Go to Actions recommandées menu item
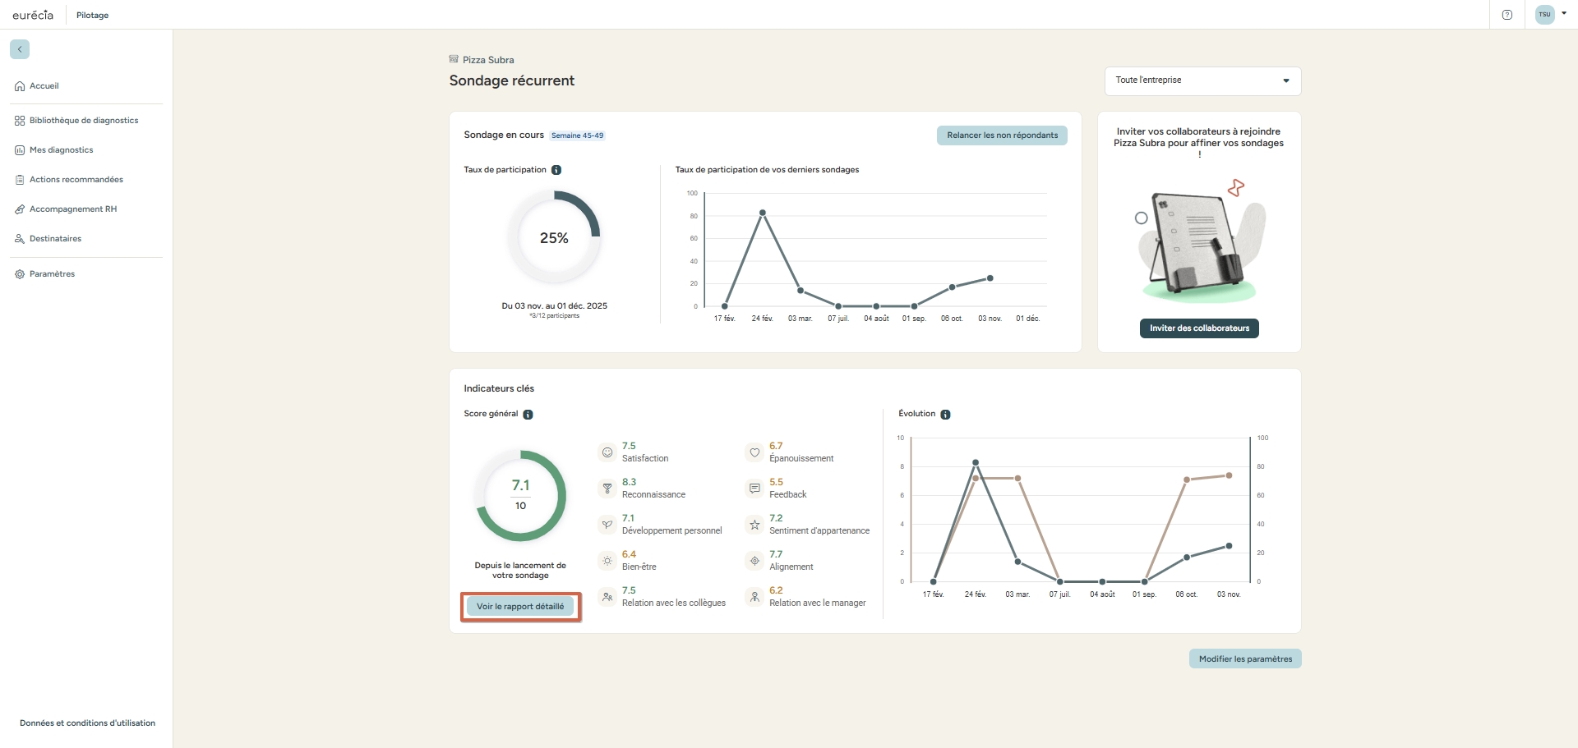This screenshot has height=748, width=1578. pyautogui.click(x=76, y=180)
